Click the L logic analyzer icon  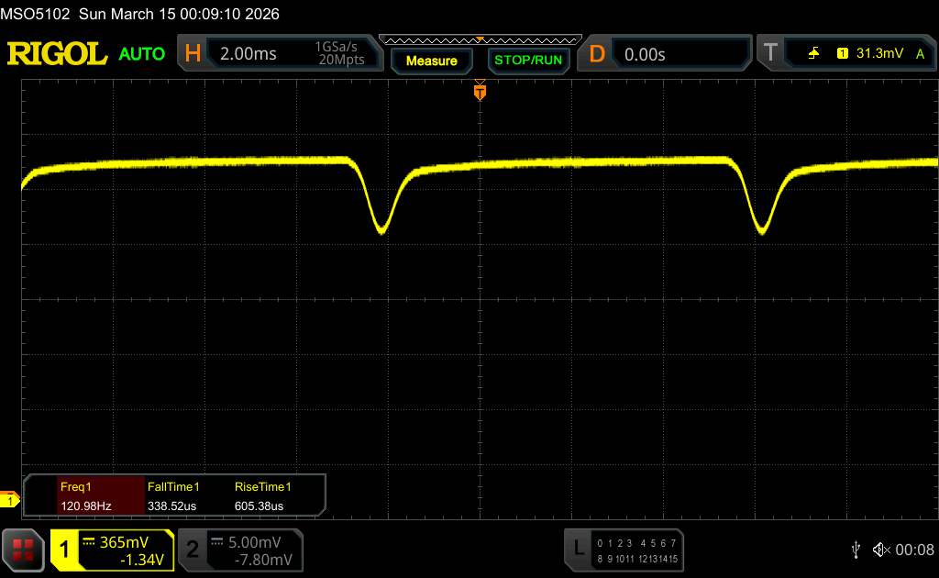579,549
